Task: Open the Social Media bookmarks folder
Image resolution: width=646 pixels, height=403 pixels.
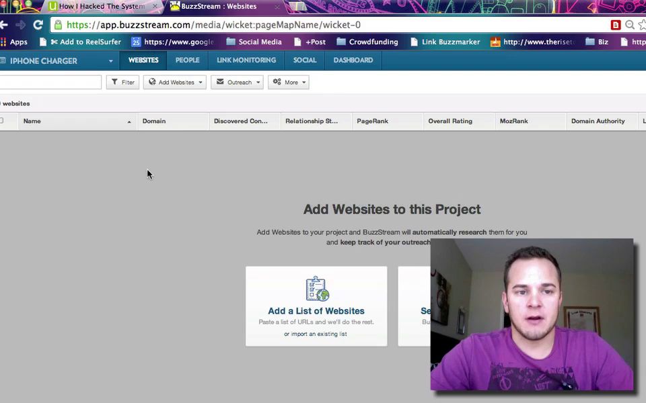Action: point(254,42)
